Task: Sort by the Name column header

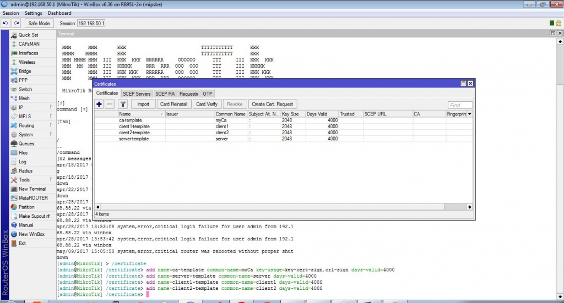Action: tap(142, 114)
